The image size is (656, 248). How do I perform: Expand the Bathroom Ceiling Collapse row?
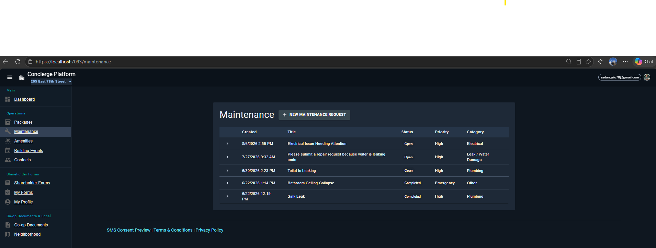click(227, 183)
